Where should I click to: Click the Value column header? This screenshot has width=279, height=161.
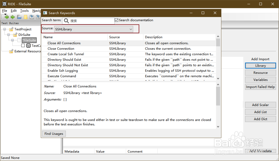click(x=110, y=152)
